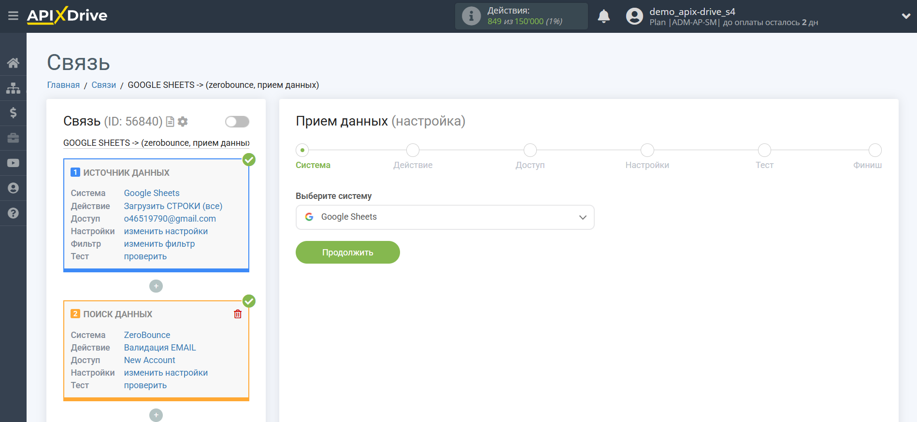The image size is (917, 422).
Task: Go to Связи in the breadcrumb
Action: [x=103, y=85]
